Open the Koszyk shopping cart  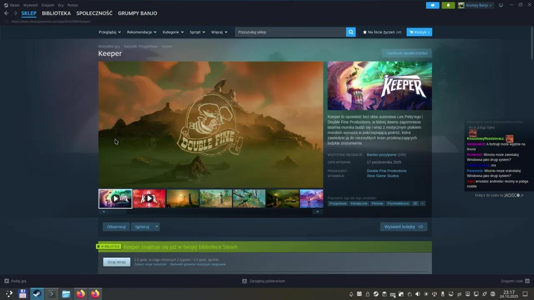point(419,32)
